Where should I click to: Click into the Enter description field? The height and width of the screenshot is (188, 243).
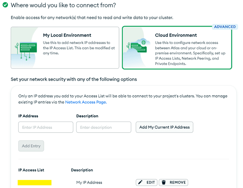point(104,127)
